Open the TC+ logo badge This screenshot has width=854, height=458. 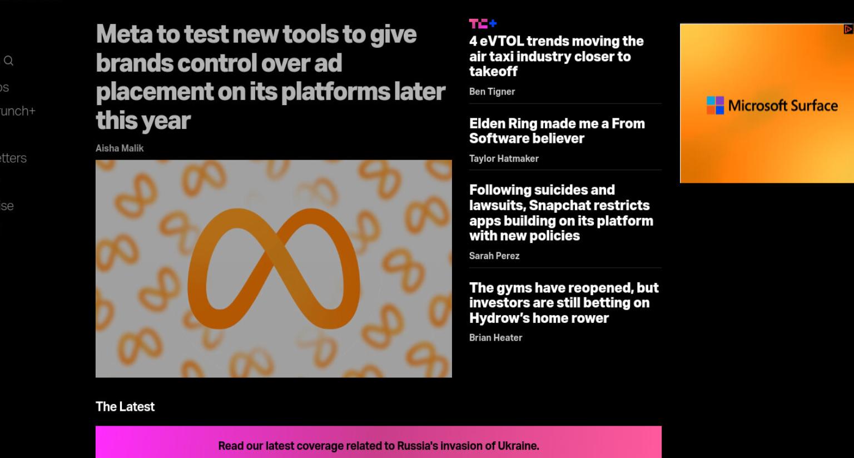[x=483, y=23]
